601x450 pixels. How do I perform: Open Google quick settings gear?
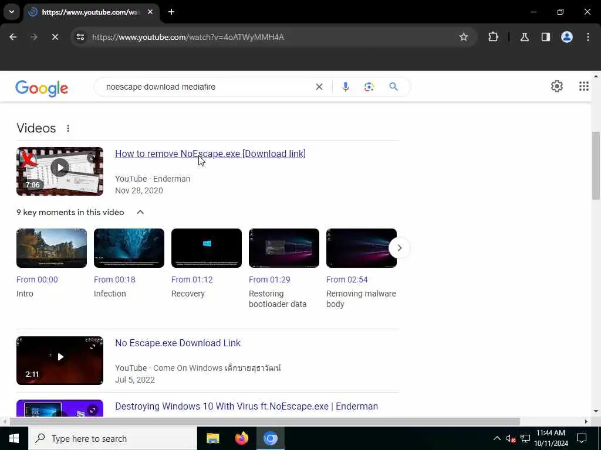556,86
